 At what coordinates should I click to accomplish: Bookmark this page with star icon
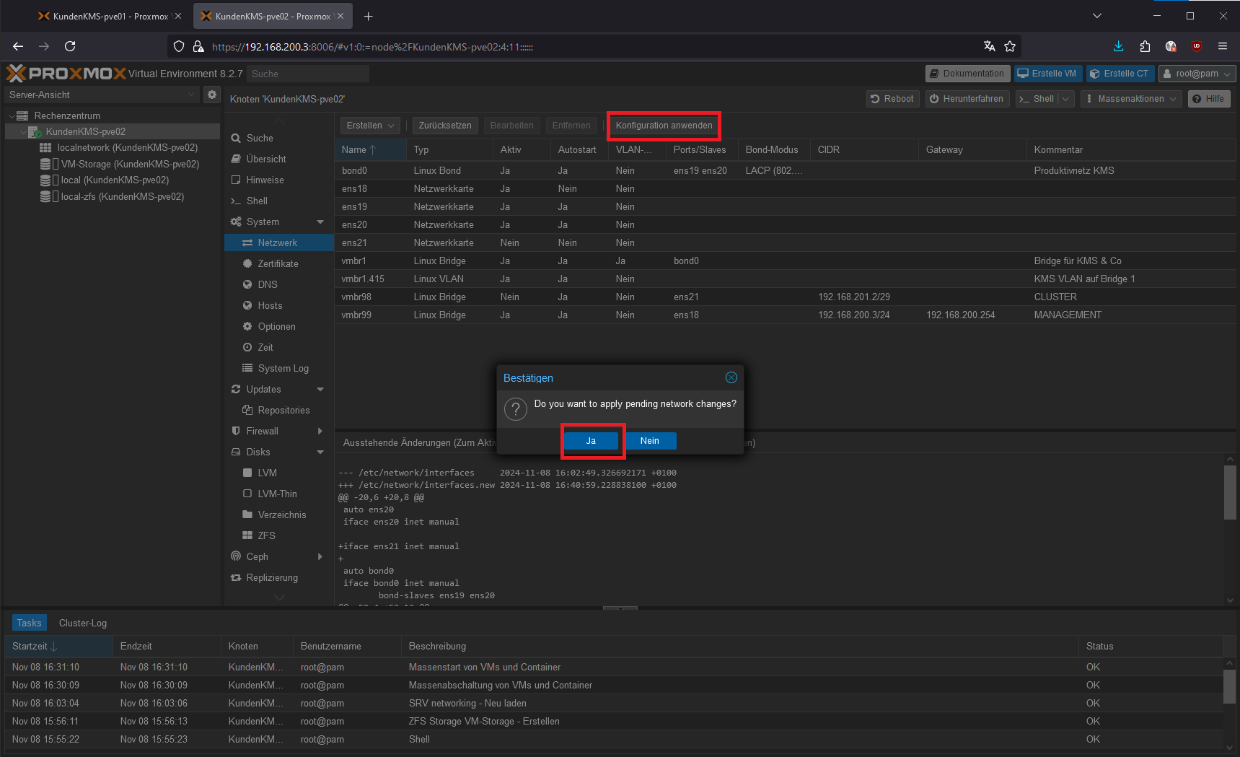click(1010, 46)
